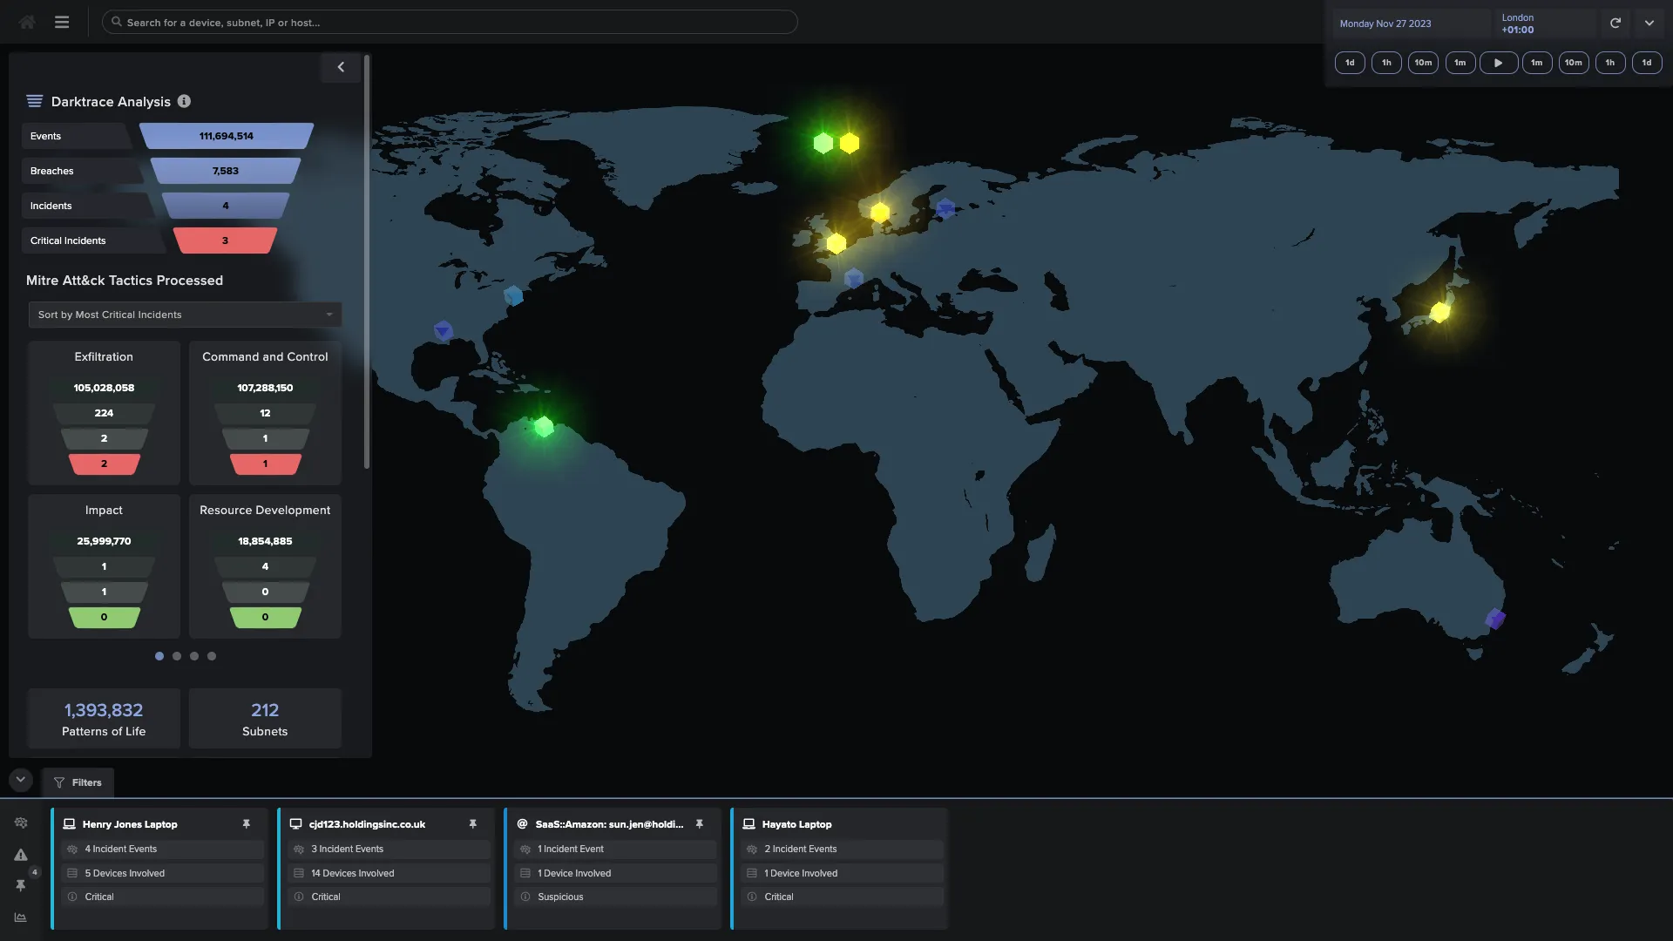The image size is (1673, 941).
Task: Collapse the bottom alerts bar with the chevron
Action: tap(20, 780)
